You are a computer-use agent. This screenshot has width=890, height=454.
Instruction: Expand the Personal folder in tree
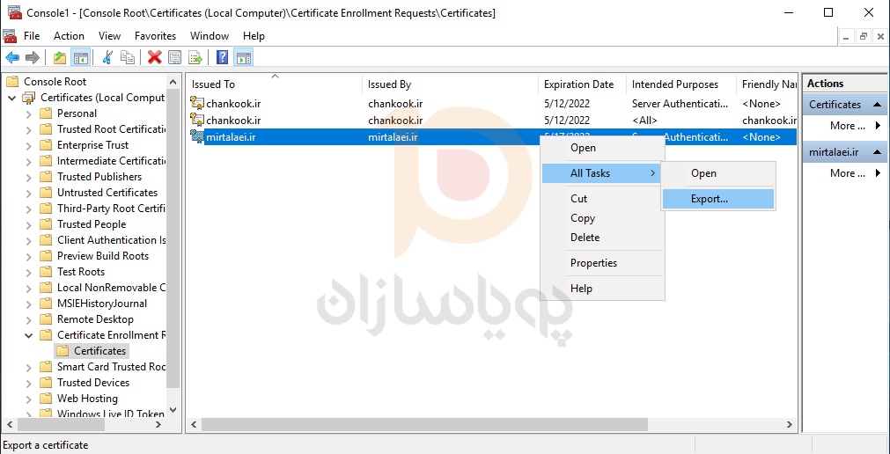coord(28,113)
